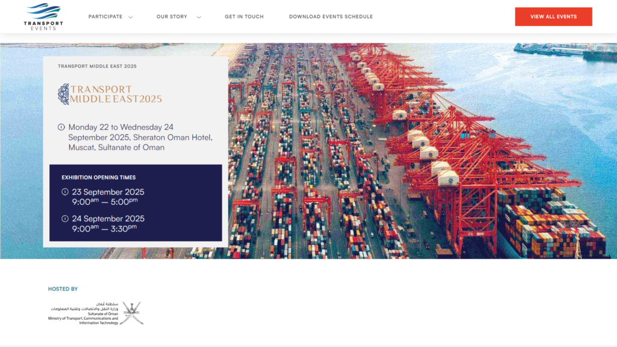Click the 'Muscat, Sultanate of Oman' location text
Image resolution: width=617 pixels, height=347 pixels.
pyautogui.click(x=116, y=148)
